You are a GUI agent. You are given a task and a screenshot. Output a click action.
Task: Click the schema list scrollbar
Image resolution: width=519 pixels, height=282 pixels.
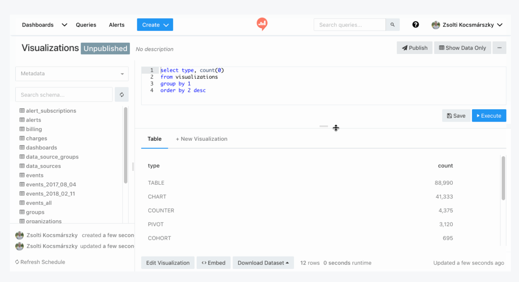point(126,146)
